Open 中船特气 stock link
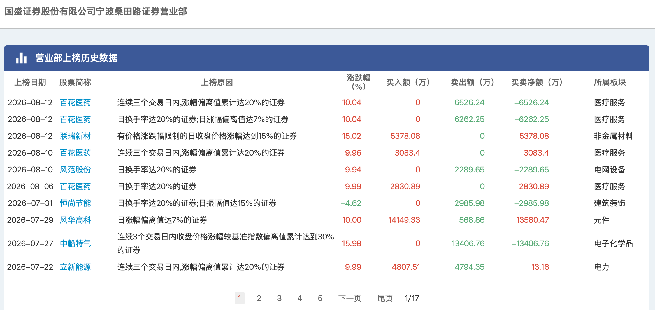 click(75, 243)
